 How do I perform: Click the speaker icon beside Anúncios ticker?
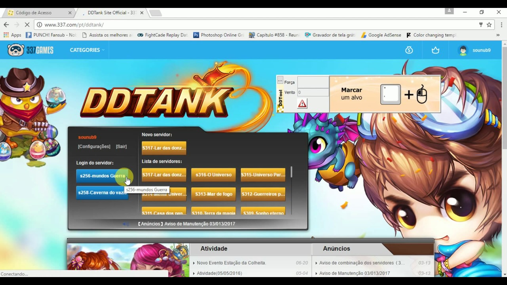(x=126, y=224)
